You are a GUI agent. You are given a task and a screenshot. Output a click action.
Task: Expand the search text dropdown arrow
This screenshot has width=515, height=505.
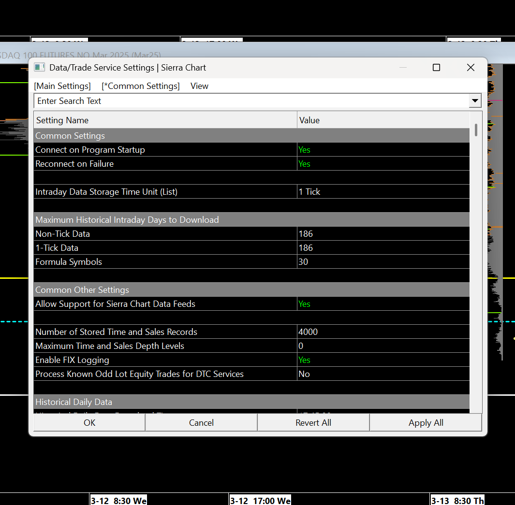[x=475, y=101]
